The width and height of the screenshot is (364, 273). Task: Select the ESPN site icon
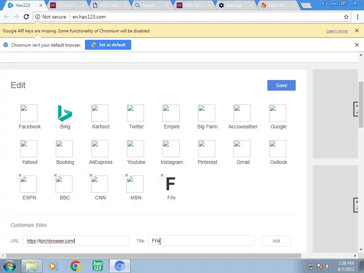click(28, 184)
